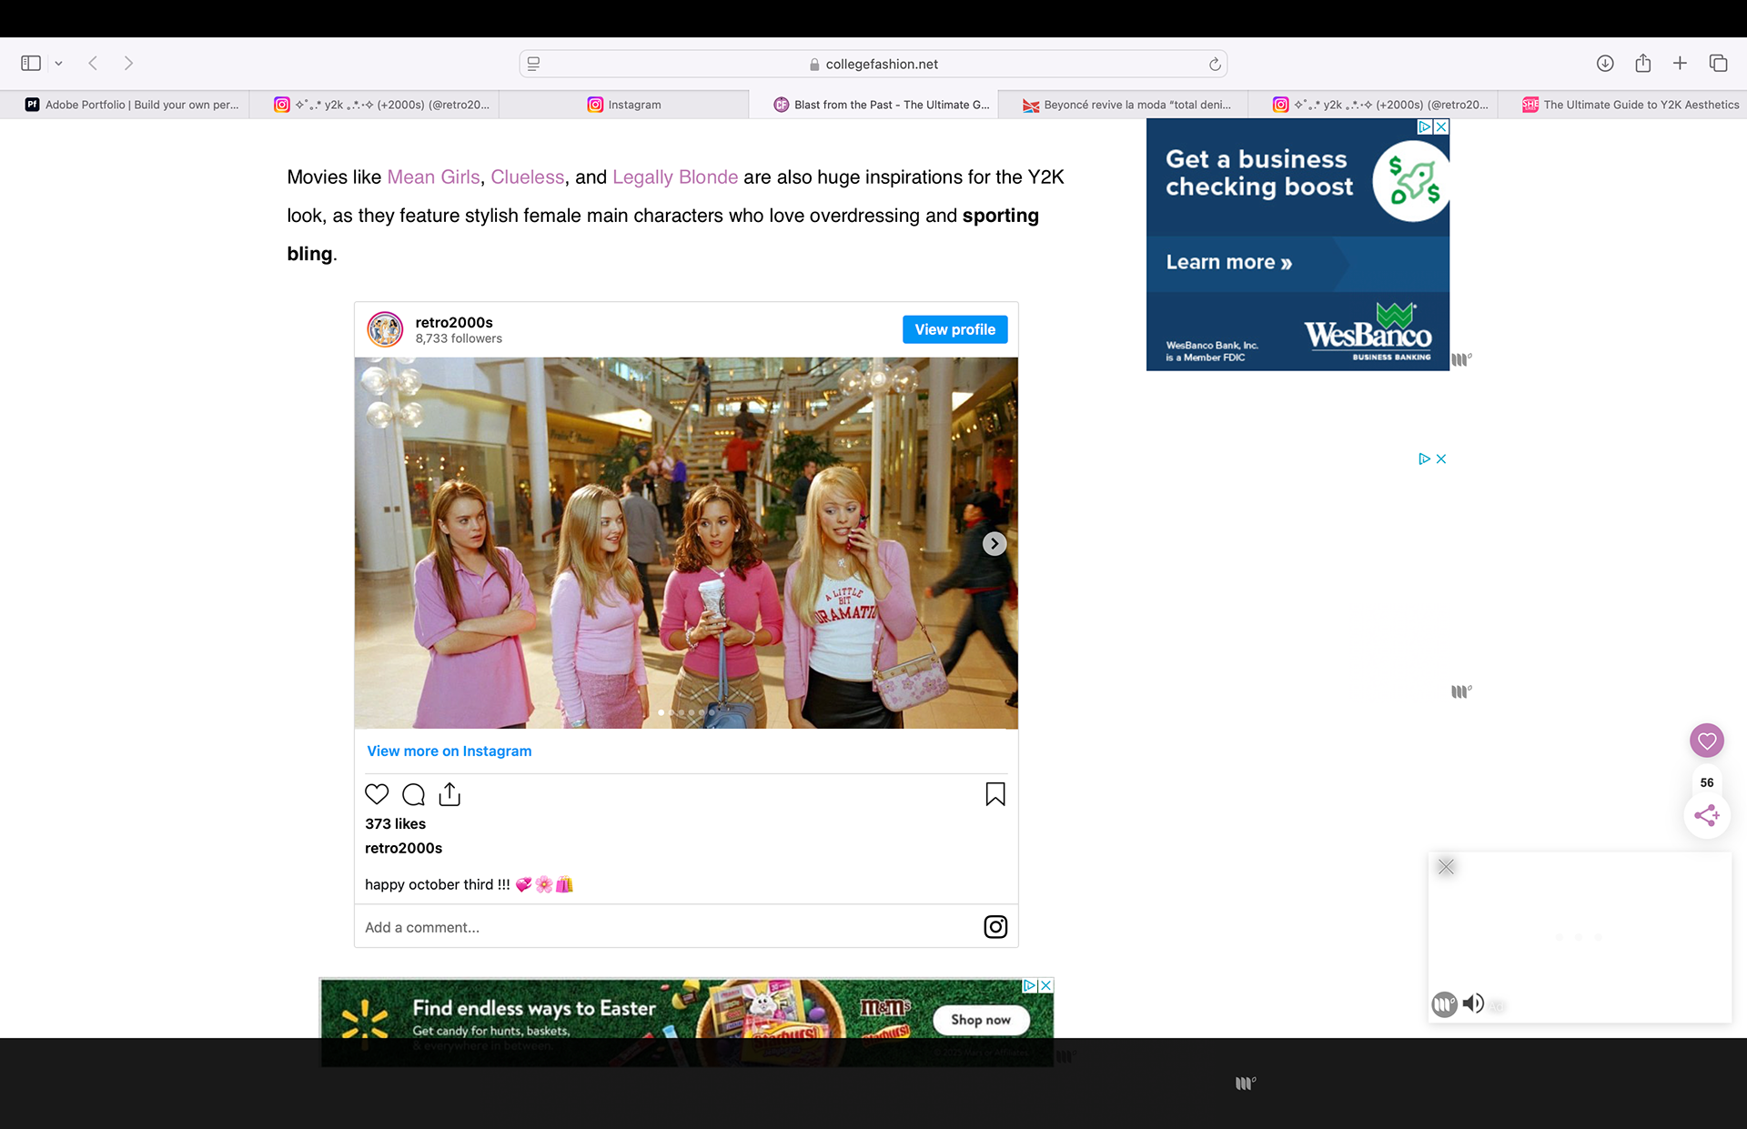Click the 8,733 followers text
Screen dimensions: 1747x1129
coord(459,338)
